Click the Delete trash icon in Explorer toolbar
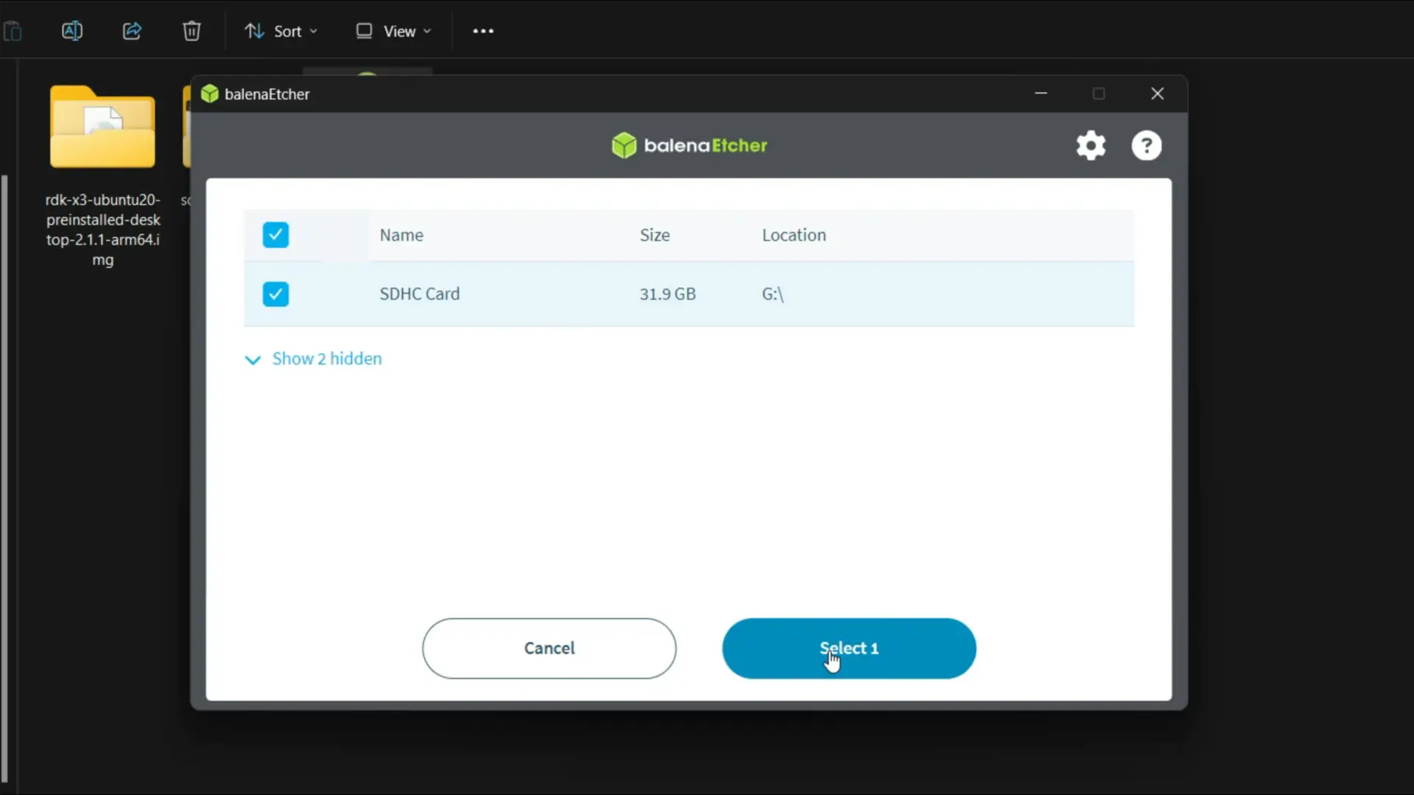Screen dimensions: 1414x795 point(191,31)
